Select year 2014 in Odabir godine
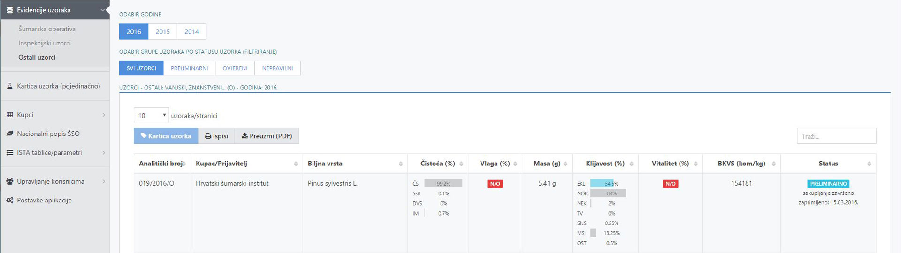 tap(191, 31)
